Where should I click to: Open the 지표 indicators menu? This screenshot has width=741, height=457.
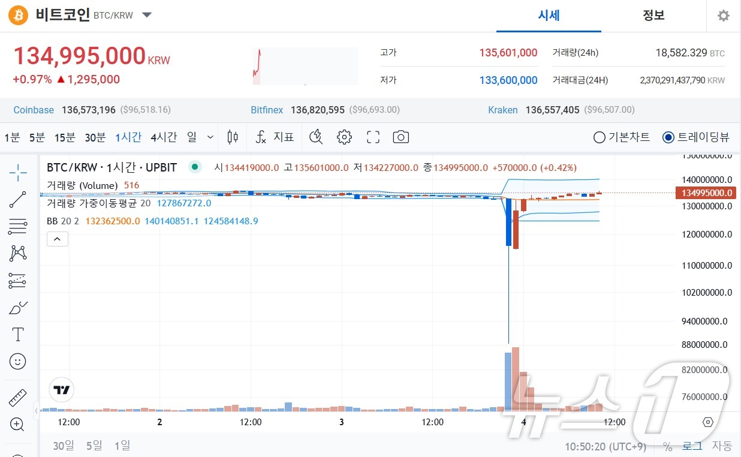[274, 137]
